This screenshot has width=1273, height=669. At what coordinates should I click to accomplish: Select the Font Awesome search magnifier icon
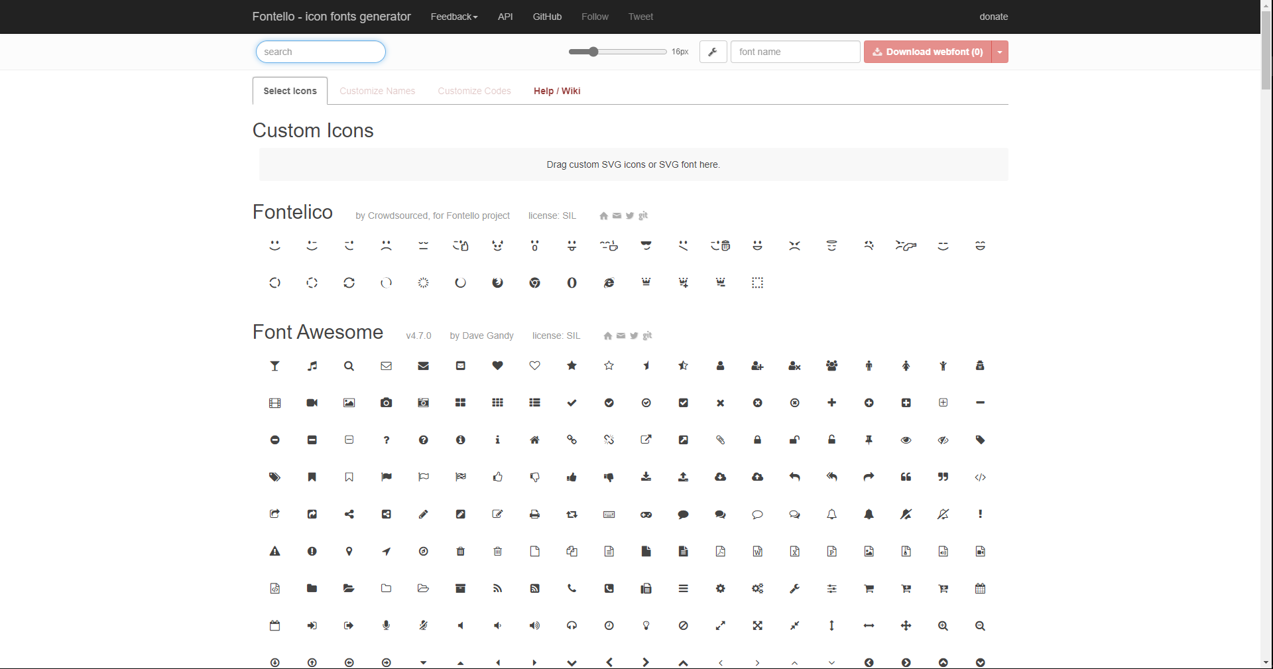coord(349,366)
